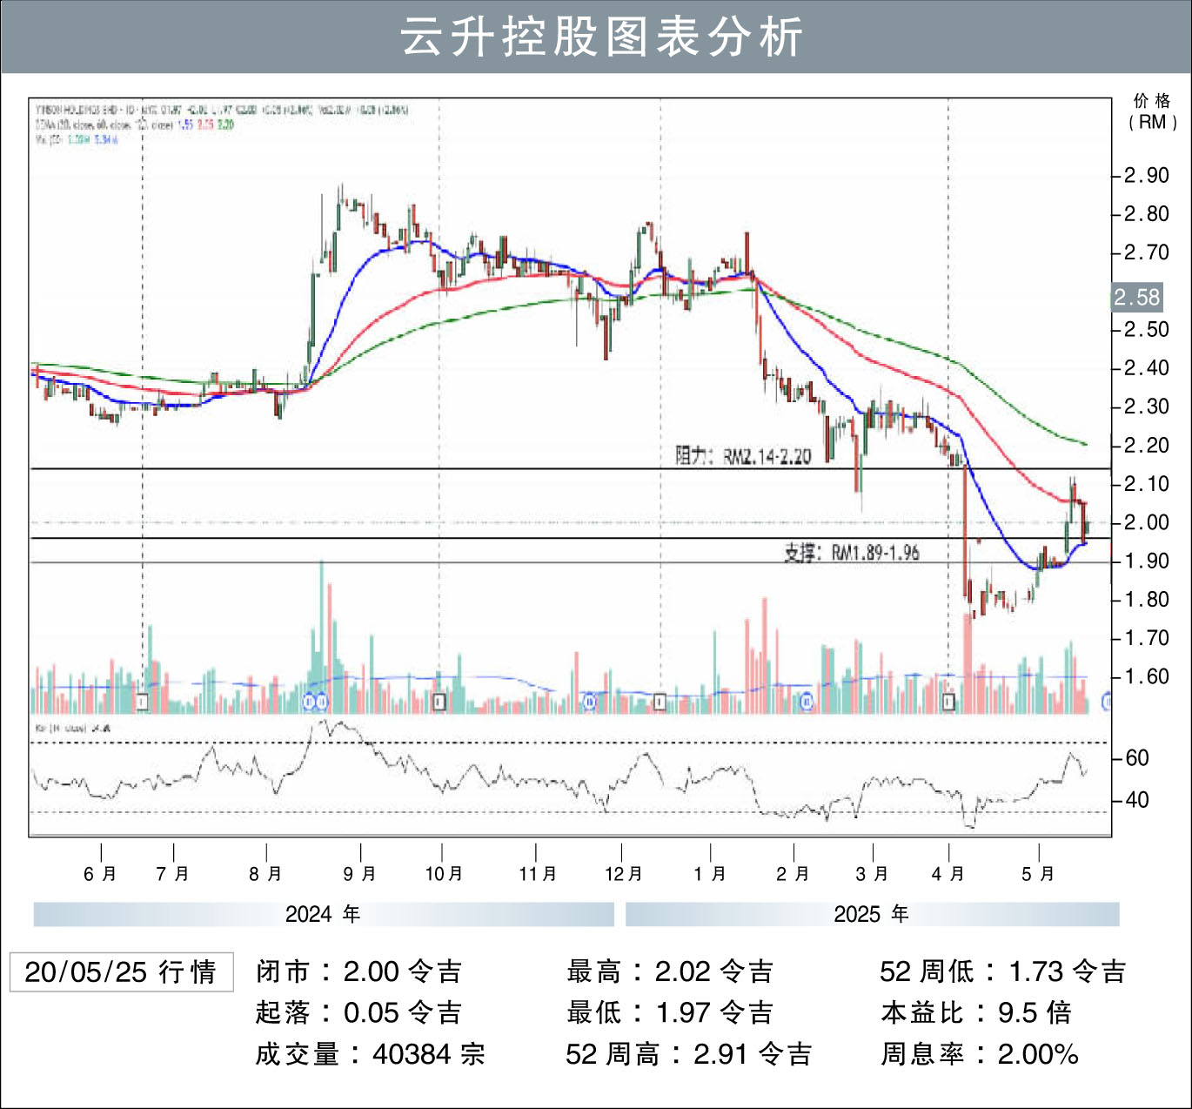Select the 支撑 RM1.89-1.96 support label

[852, 553]
